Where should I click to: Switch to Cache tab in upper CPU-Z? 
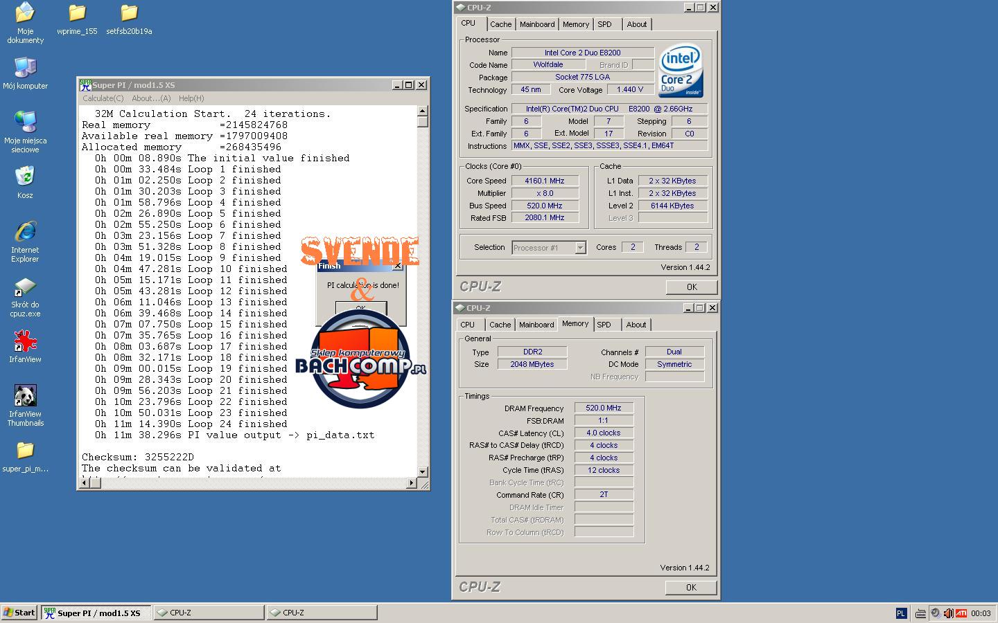coord(500,24)
